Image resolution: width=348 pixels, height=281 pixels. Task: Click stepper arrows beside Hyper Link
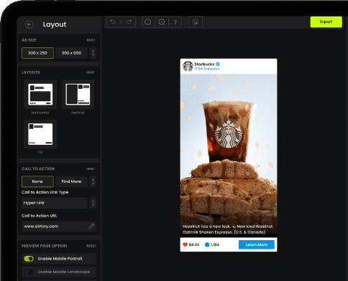93,203
